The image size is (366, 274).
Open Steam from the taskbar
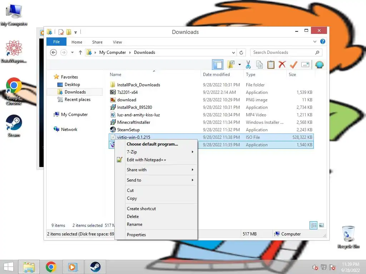tap(95, 267)
